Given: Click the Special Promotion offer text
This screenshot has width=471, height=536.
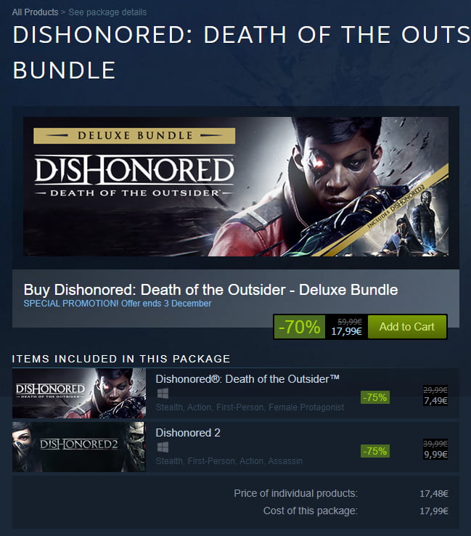Looking at the screenshot, I should pyautogui.click(x=118, y=304).
